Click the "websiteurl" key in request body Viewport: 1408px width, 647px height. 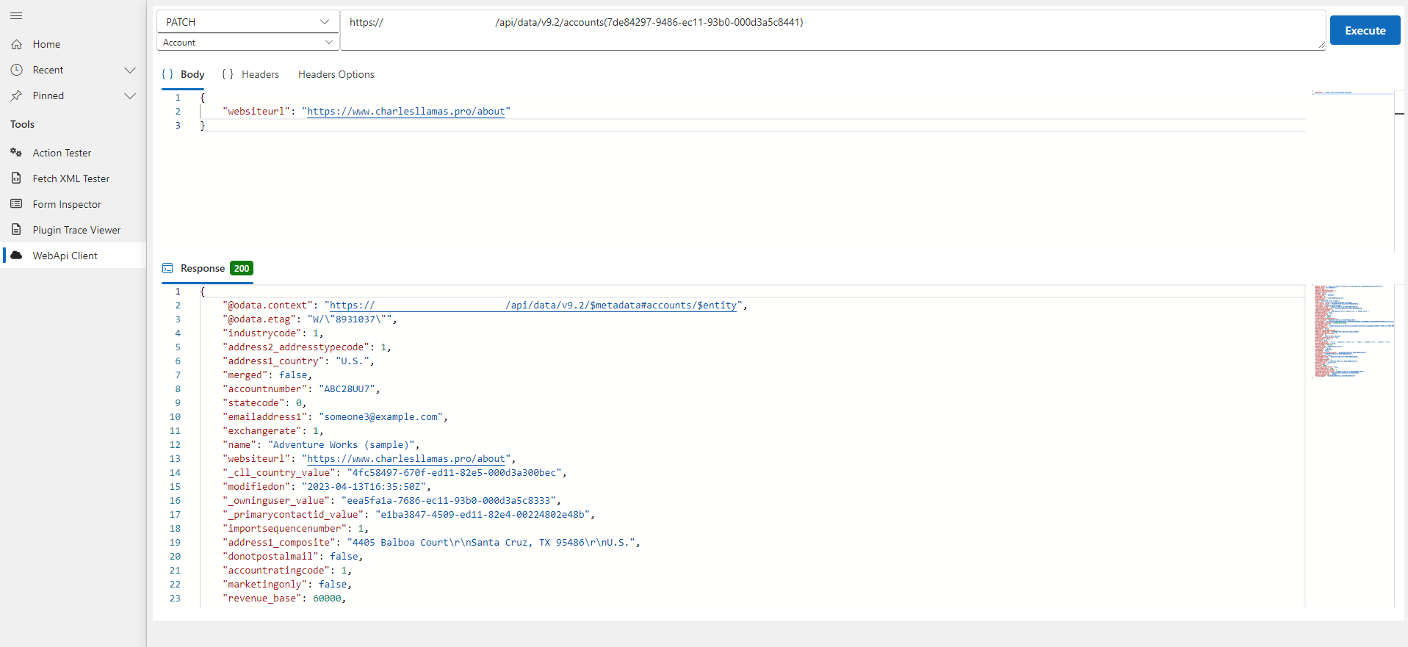coord(256,112)
